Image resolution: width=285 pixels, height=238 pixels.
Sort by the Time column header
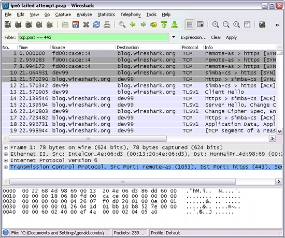[x=34, y=48]
